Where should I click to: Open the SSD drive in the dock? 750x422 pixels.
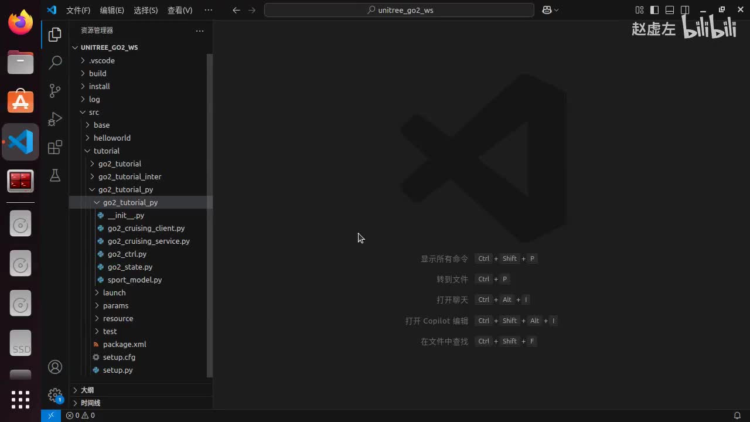[x=21, y=343]
